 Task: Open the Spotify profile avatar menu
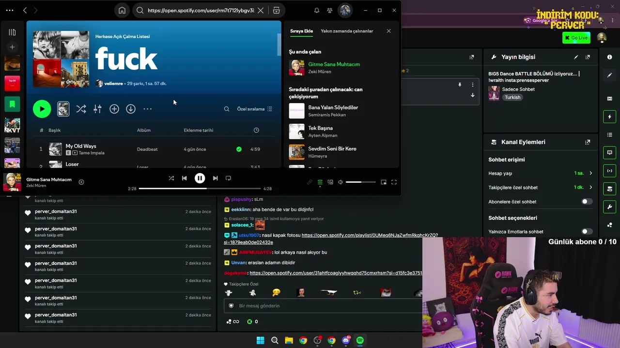click(345, 10)
